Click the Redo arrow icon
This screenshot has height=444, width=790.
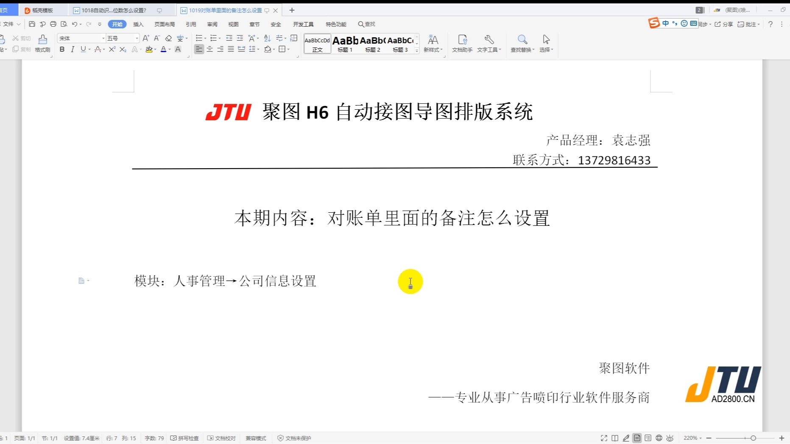tap(89, 24)
